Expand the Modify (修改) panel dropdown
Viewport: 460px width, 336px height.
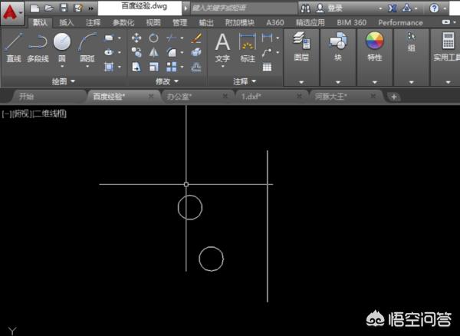click(166, 81)
